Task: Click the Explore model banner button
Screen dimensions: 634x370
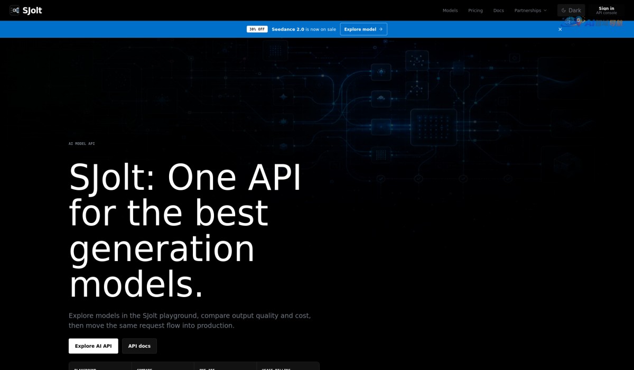Action: 363,29
